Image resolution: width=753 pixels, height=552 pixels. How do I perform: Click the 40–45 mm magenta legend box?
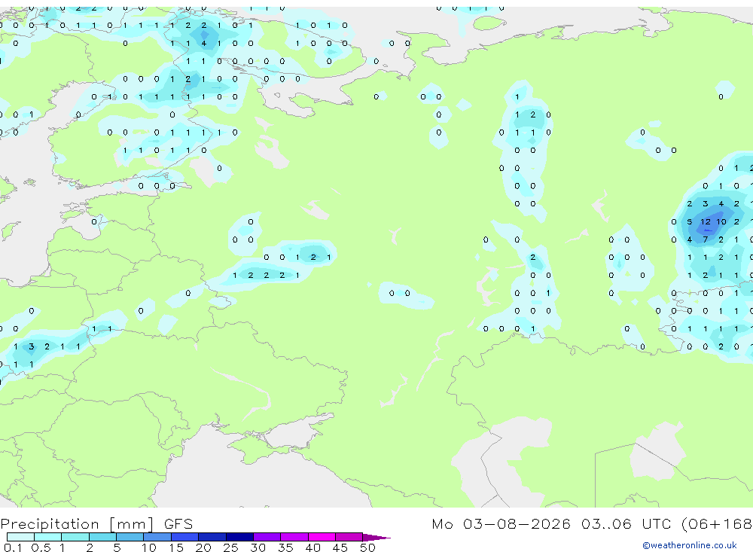coord(322,537)
